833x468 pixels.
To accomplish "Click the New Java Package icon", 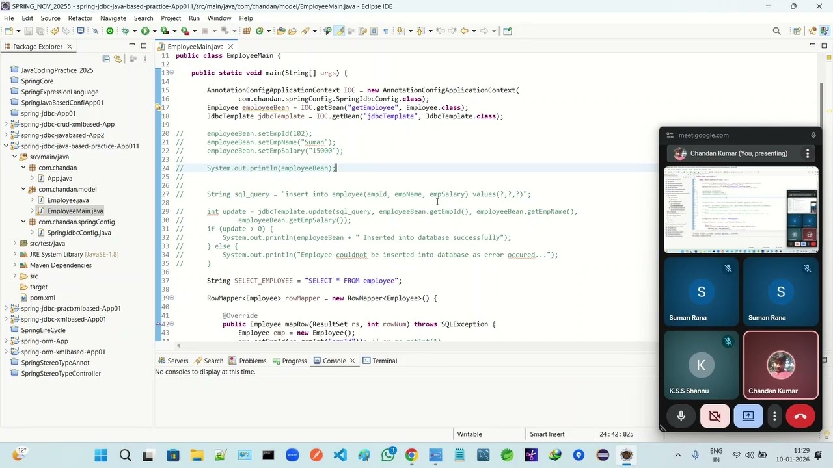I will coord(247,31).
